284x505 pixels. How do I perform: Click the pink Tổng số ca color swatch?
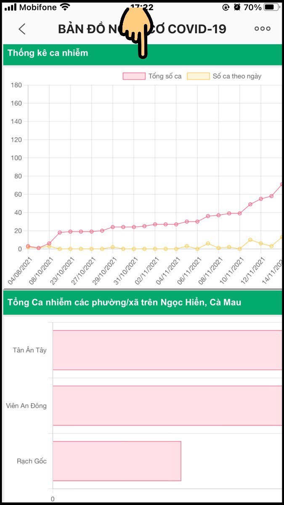[134, 76]
